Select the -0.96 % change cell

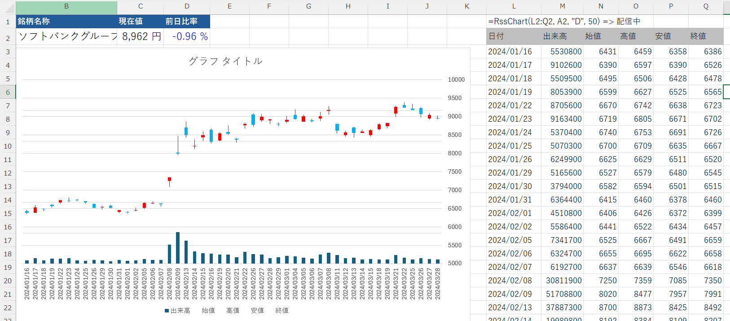click(187, 36)
